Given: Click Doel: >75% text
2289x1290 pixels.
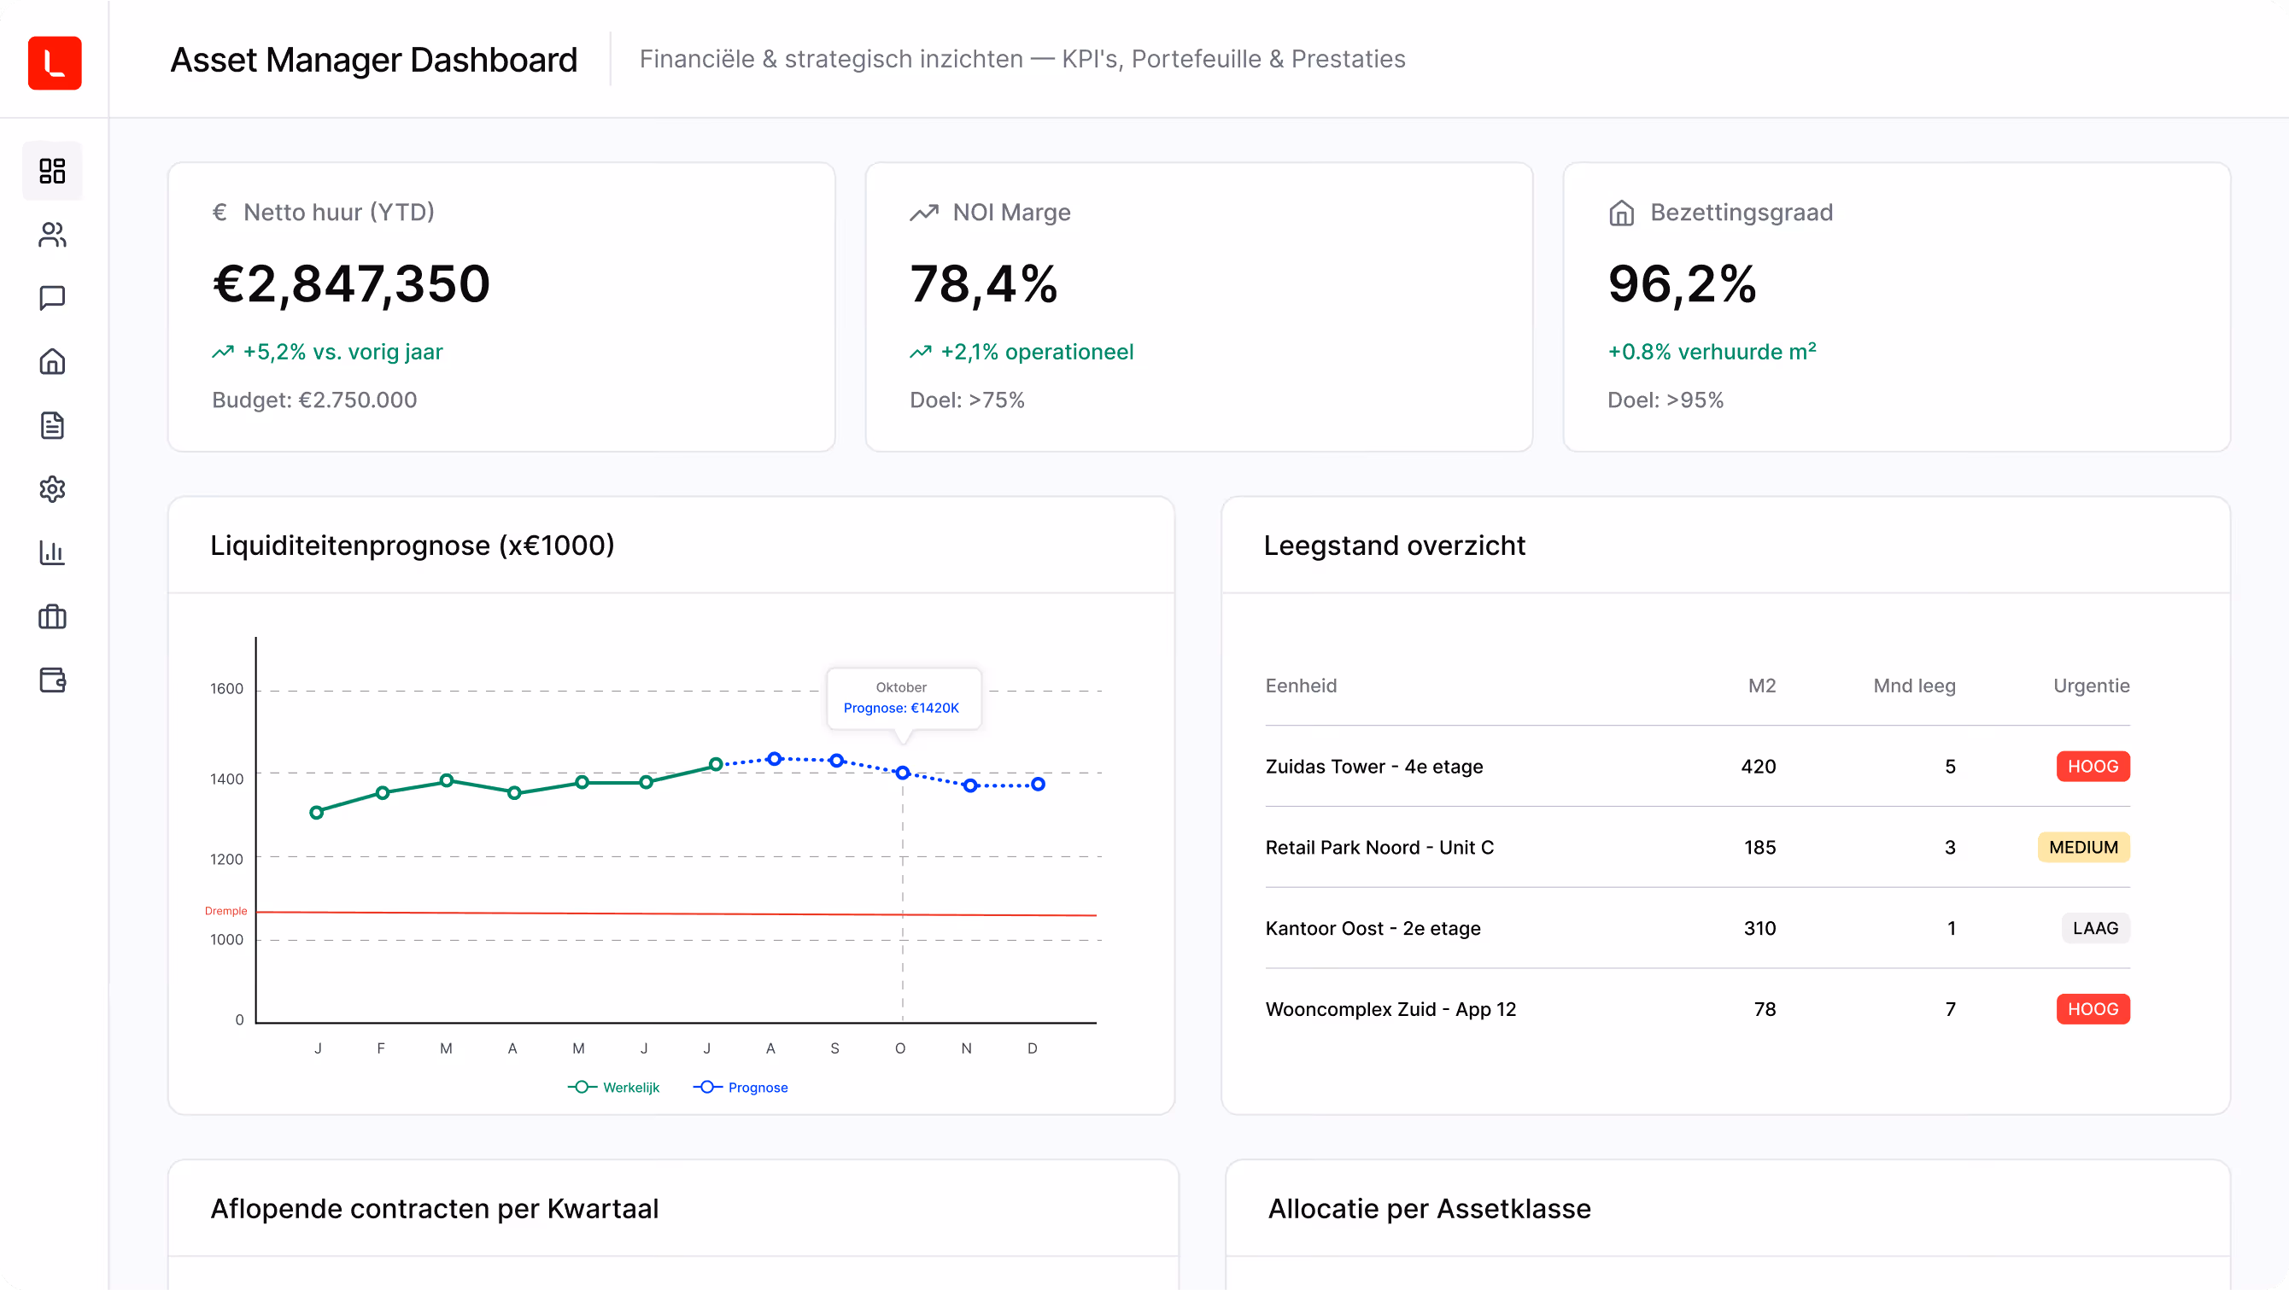Looking at the screenshot, I should (x=967, y=400).
